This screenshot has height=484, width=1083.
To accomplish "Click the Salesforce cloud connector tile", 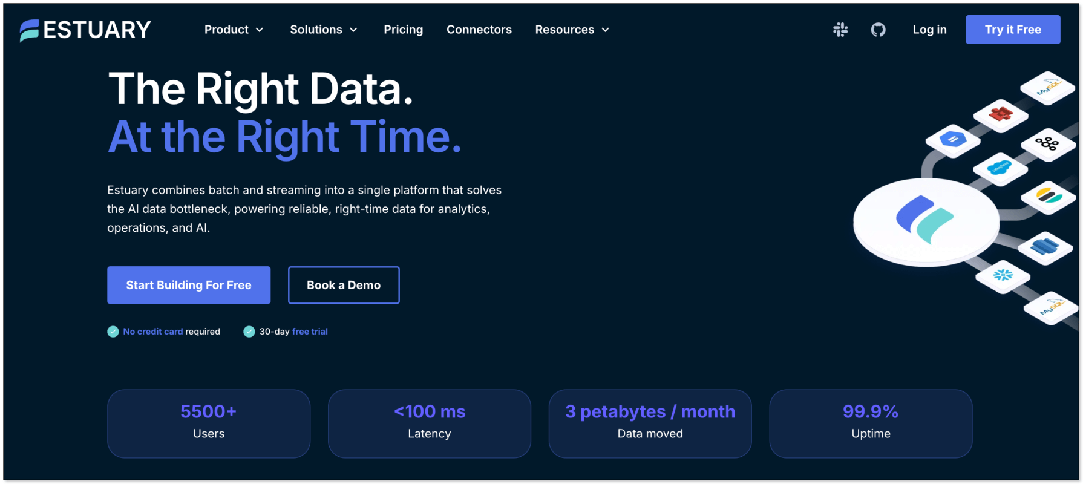I will 1000,168.
